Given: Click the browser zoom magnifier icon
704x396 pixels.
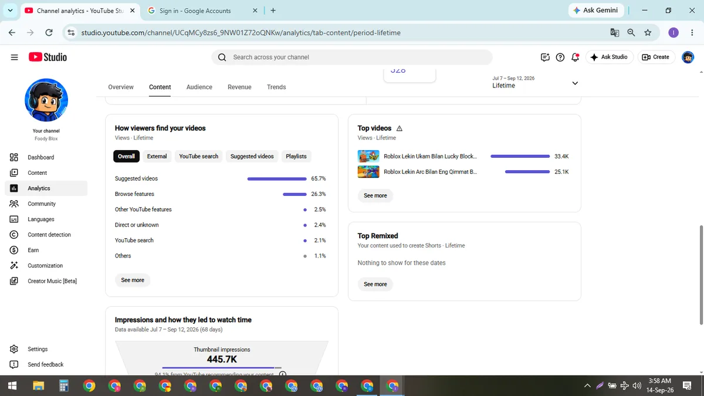Looking at the screenshot, I should tap(631, 33).
